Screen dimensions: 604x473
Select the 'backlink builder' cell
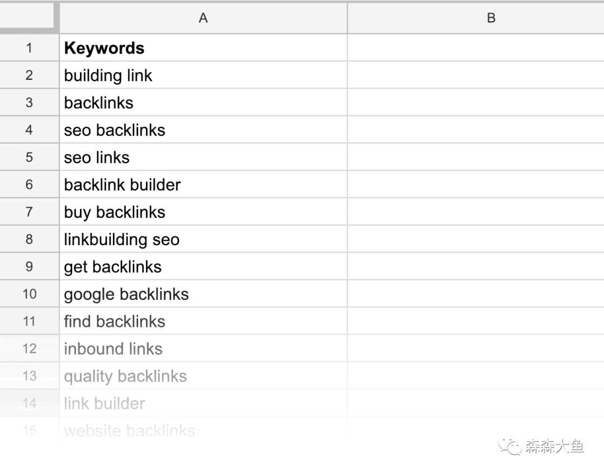tap(203, 185)
